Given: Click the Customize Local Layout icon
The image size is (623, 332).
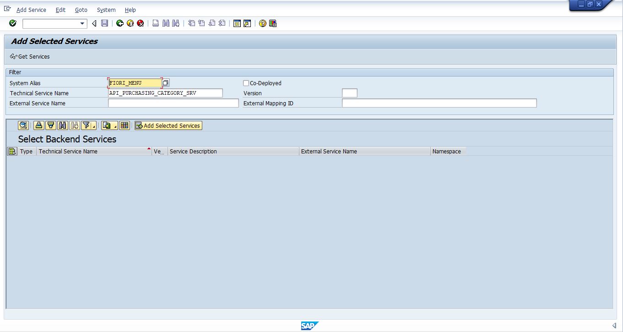Looking at the screenshot, I should (273, 23).
